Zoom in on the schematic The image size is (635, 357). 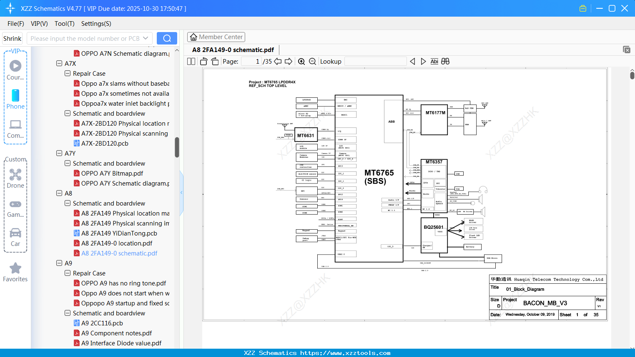pyautogui.click(x=301, y=61)
